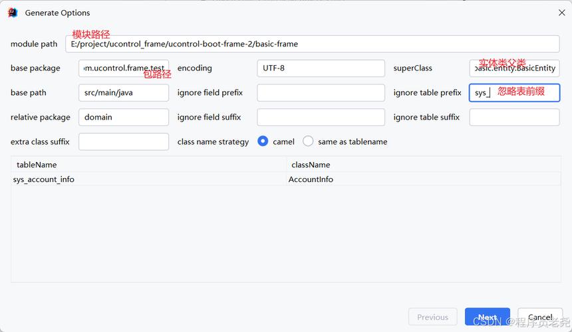Click the 'relative package' label
This screenshot has height=332, width=572.
(41, 118)
